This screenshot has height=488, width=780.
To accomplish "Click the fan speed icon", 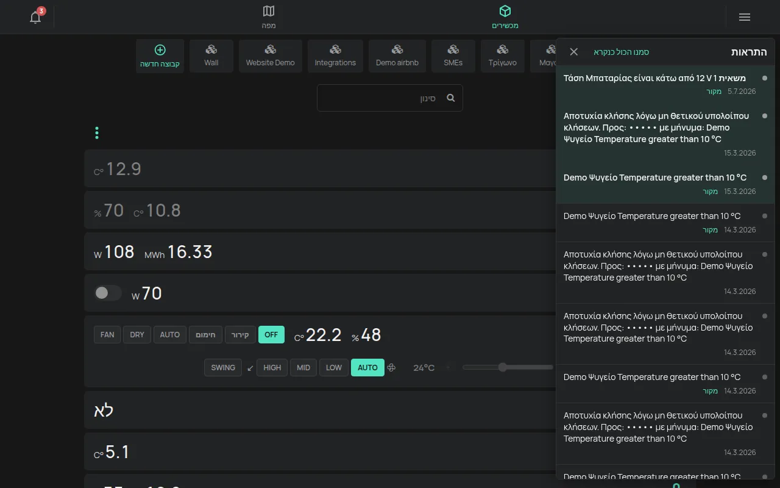I will (392, 367).
